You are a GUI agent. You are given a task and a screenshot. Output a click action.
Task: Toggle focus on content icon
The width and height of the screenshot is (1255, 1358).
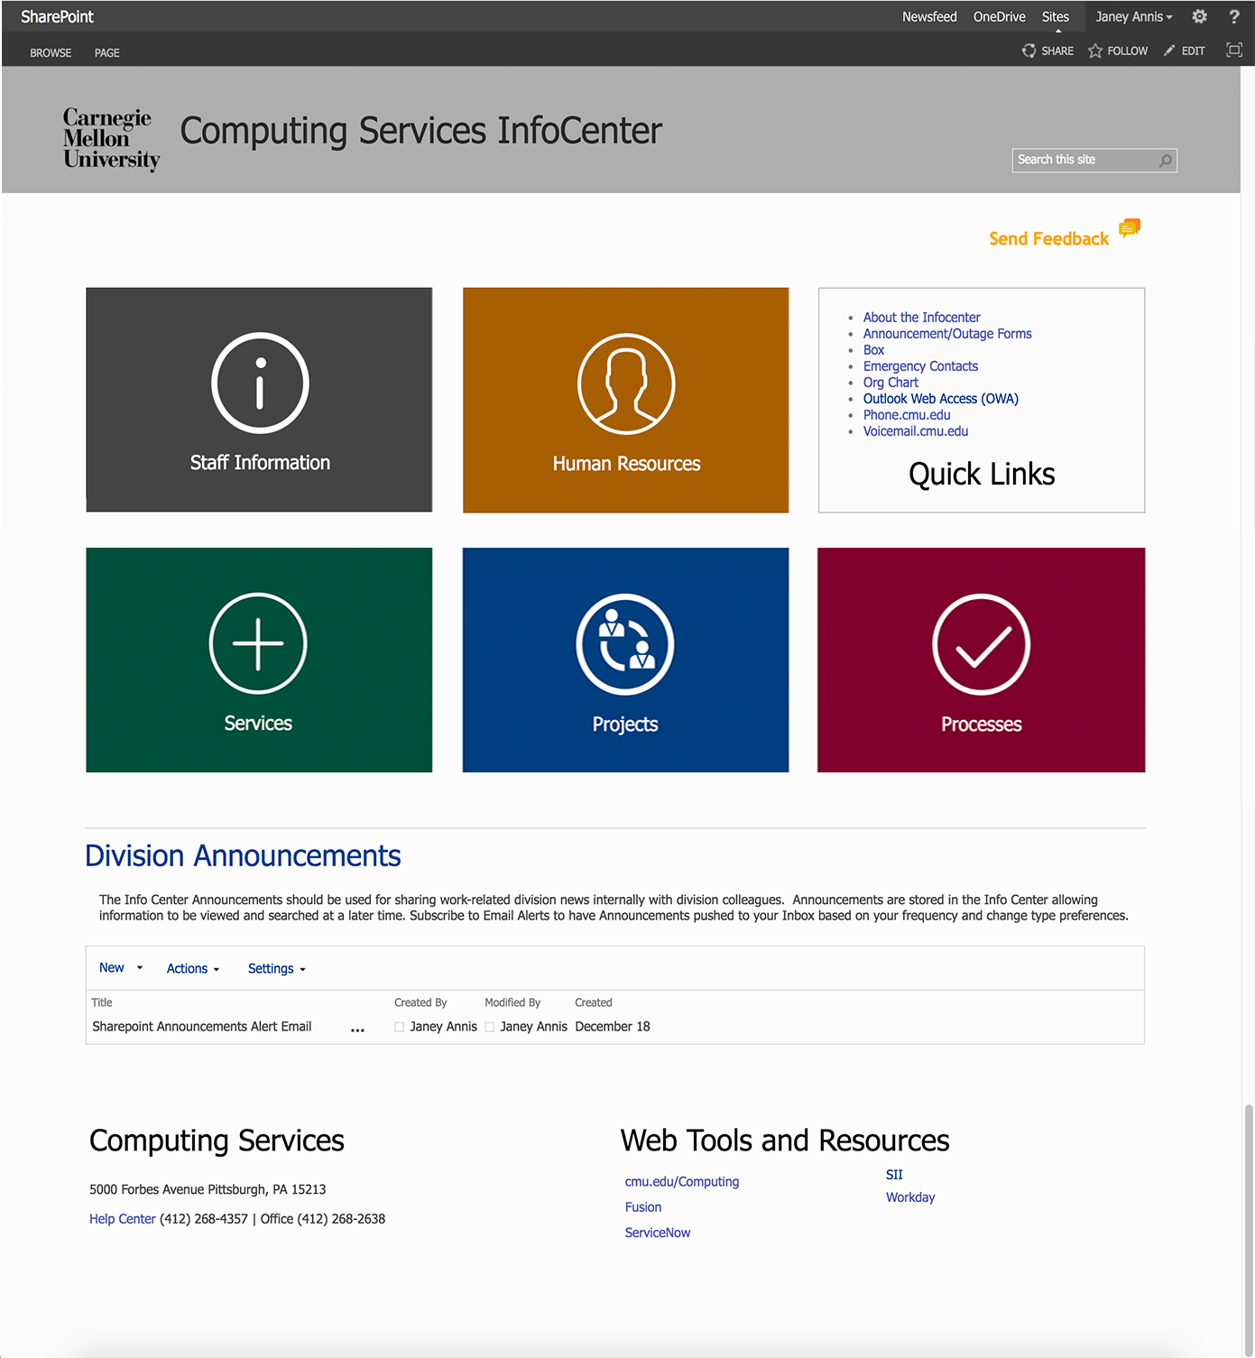point(1234,50)
